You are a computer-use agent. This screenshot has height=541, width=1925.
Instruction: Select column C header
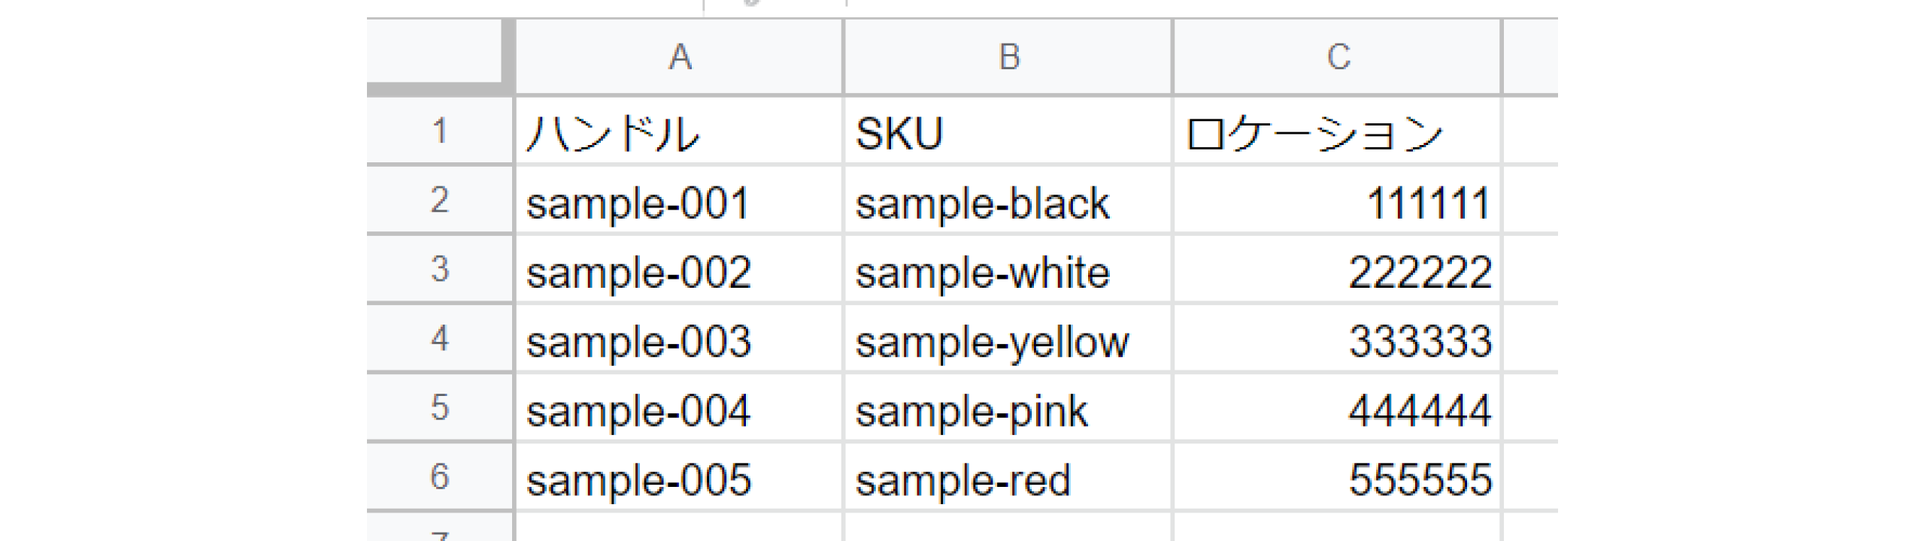[x=1337, y=57]
